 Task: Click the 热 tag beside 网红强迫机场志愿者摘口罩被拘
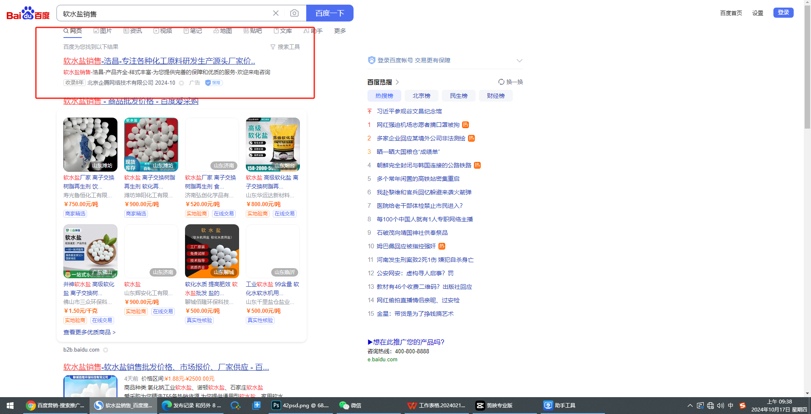[465, 125]
